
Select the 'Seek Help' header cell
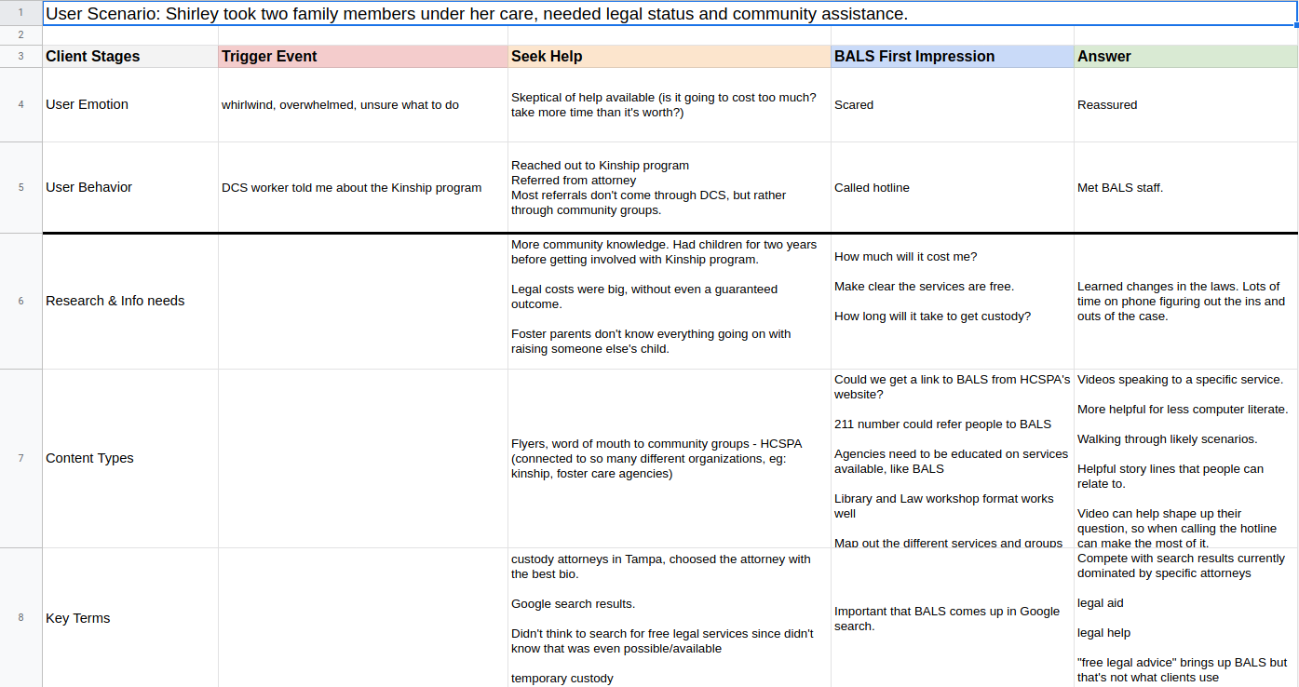pos(670,57)
